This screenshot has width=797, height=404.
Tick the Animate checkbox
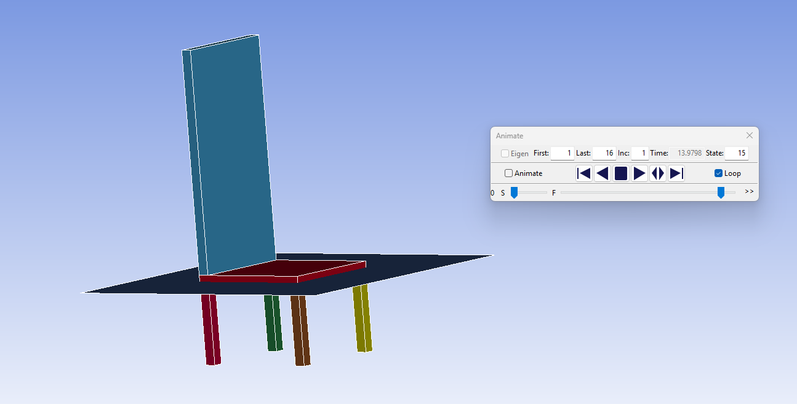pos(508,173)
